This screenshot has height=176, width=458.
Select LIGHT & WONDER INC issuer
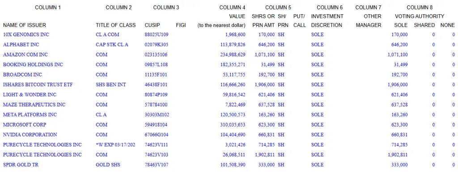(x=30, y=95)
